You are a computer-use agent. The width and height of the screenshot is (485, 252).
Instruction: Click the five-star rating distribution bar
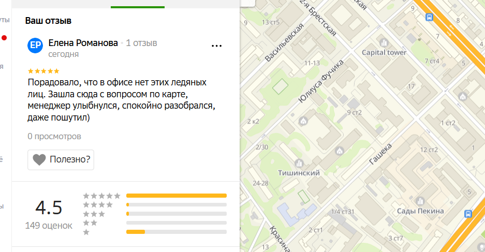point(177,196)
